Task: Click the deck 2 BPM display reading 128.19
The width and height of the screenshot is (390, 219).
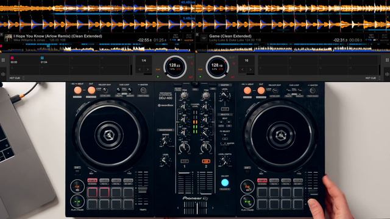Action: 217,65
